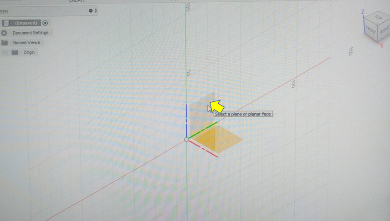Viewport: 390px width, 221px height.
Task: Toggle Origin visibility eye icon
Action: coord(5,52)
